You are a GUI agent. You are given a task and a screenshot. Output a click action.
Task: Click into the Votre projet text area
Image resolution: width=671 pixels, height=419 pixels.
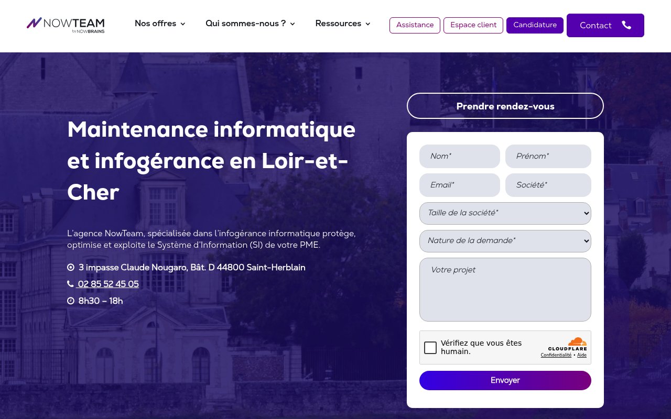(x=505, y=290)
